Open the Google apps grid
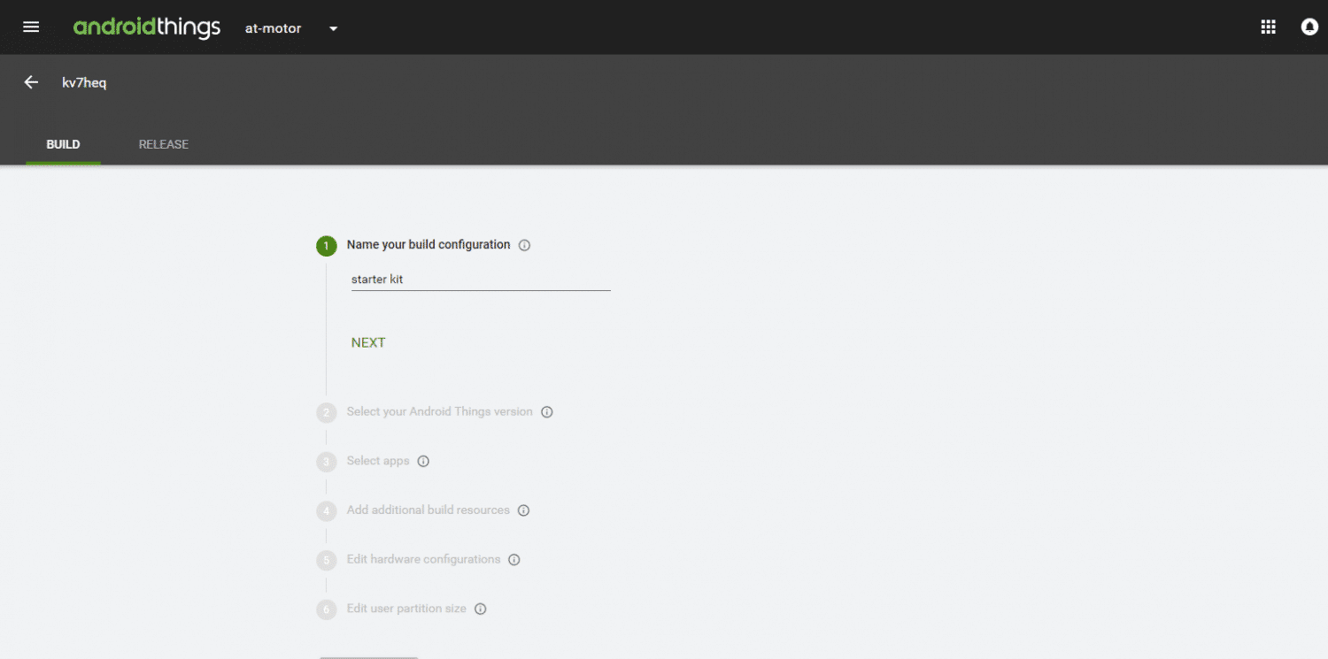 click(1268, 27)
